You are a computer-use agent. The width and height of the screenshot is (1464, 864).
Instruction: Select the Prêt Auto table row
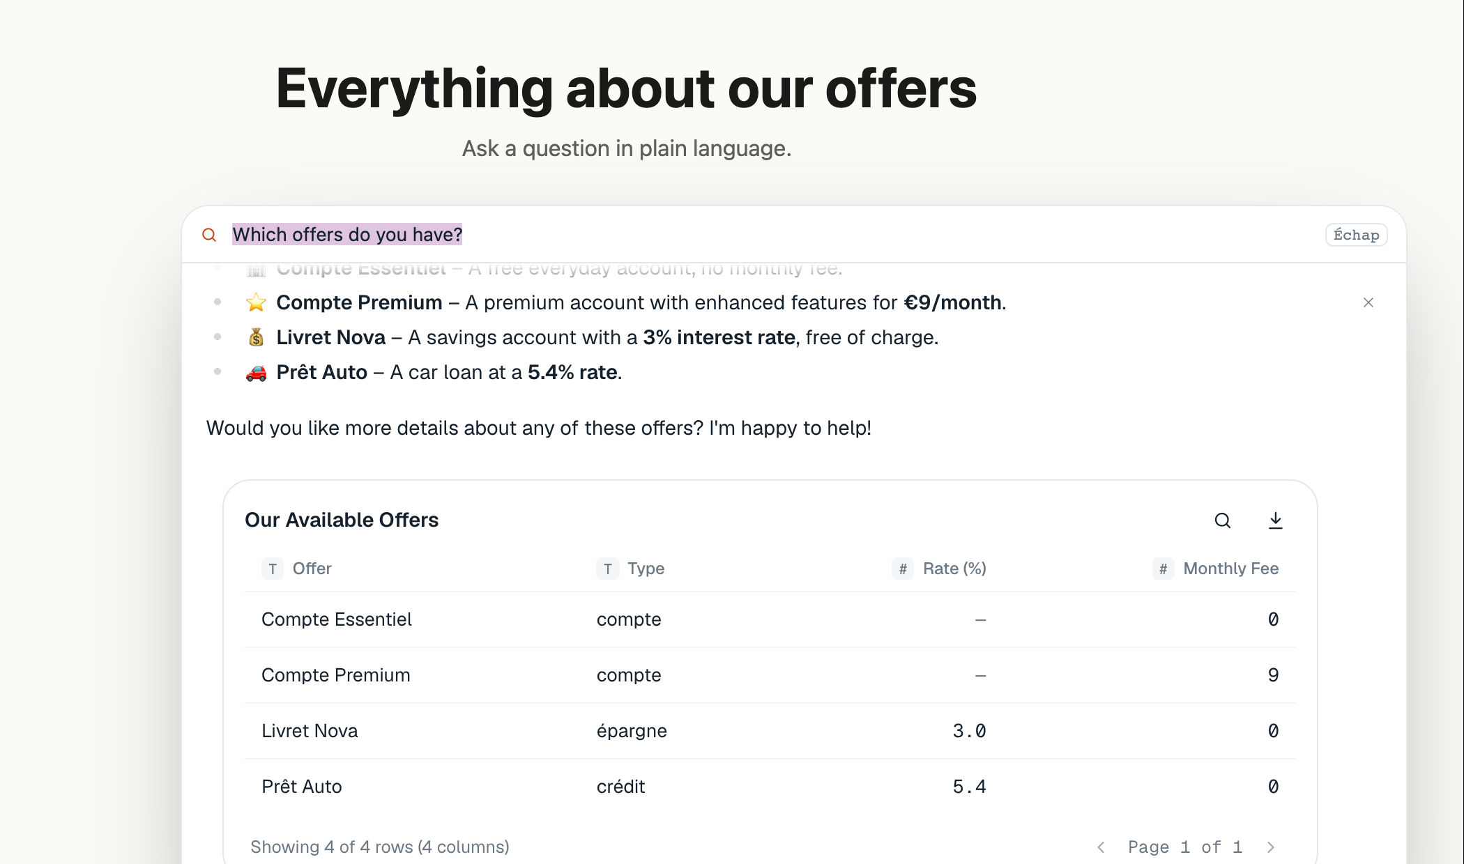(770, 787)
